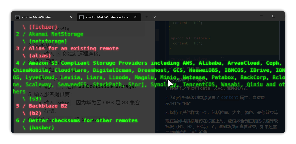
Task: Close the rclone terminal tab
Action: pyautogui.click(x=135, y=17)
